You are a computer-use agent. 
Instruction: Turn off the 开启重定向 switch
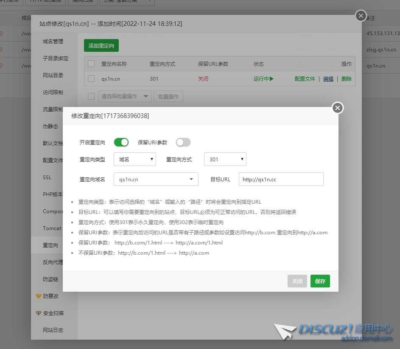pos(121,142)
